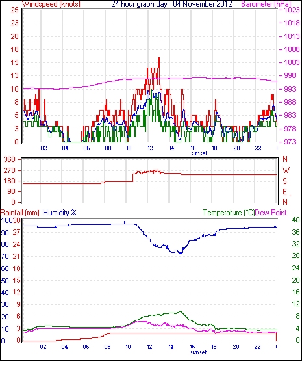Click the W compass label
302x366 pixels.
click(286, 170)
